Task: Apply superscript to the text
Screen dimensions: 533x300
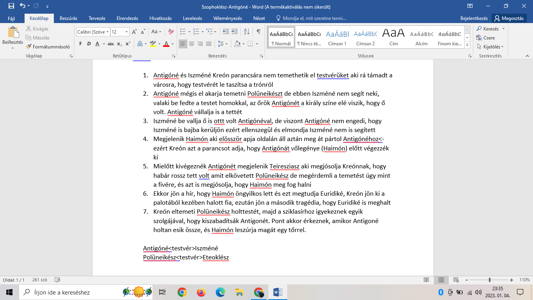Action: pyautogui.click(x=127, y=44)
